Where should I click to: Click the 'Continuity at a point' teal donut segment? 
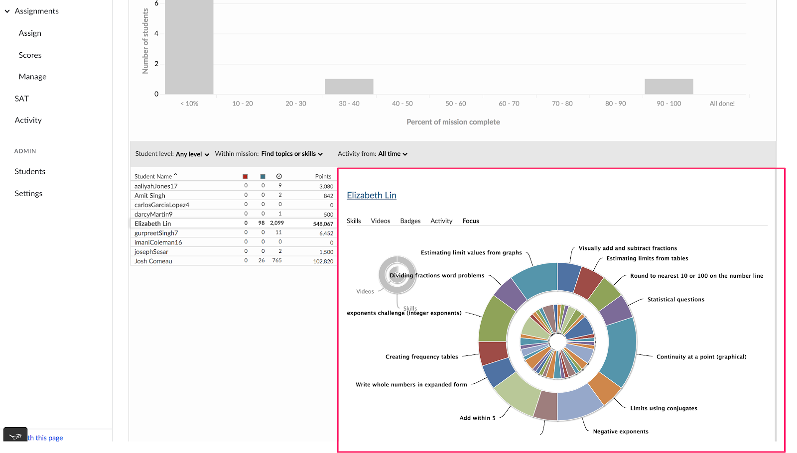click(x=620, y=351)
